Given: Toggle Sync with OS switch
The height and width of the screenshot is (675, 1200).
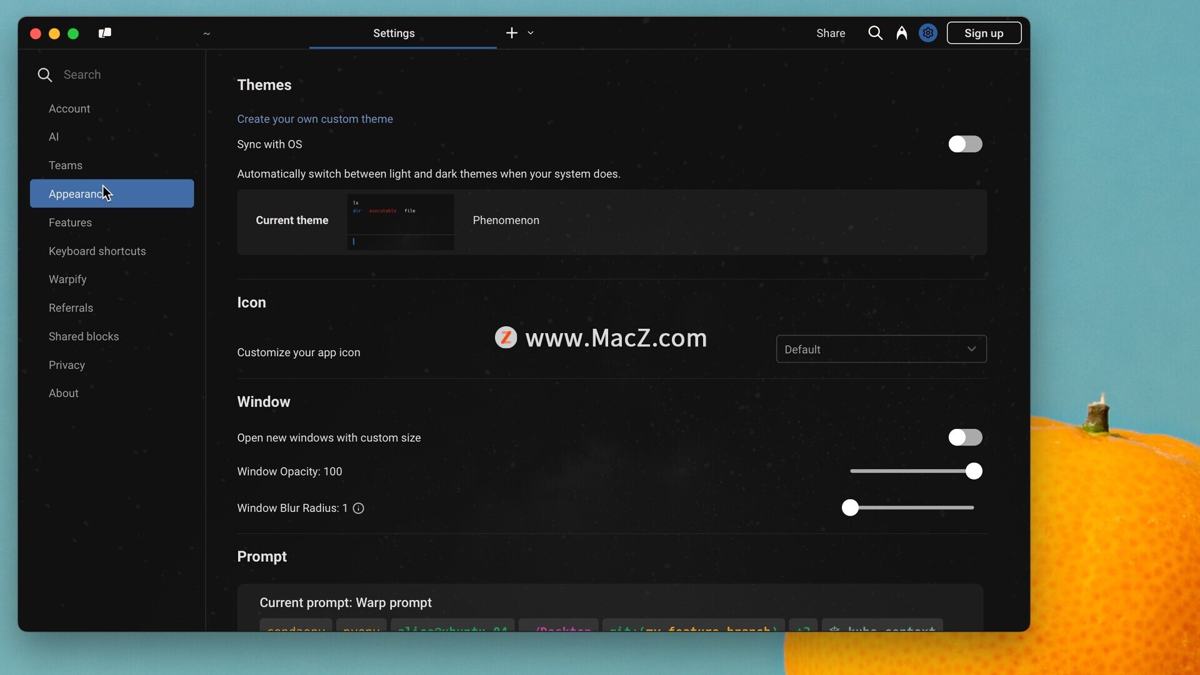Looking at the screenshot, I should [x=965, y=144].
